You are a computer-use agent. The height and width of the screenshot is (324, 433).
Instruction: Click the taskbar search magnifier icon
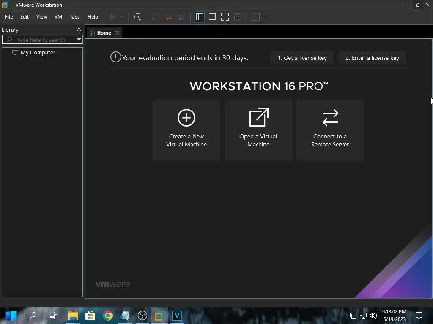pos(33,315)
